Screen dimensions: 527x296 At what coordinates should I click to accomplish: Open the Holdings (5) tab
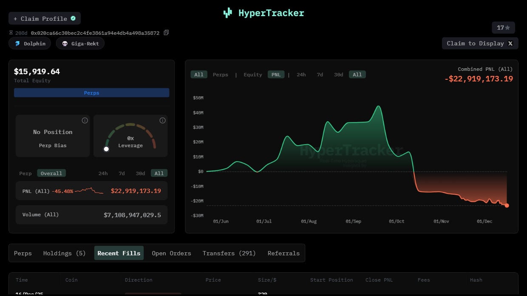pyautogui.click(x=64, y=253)
